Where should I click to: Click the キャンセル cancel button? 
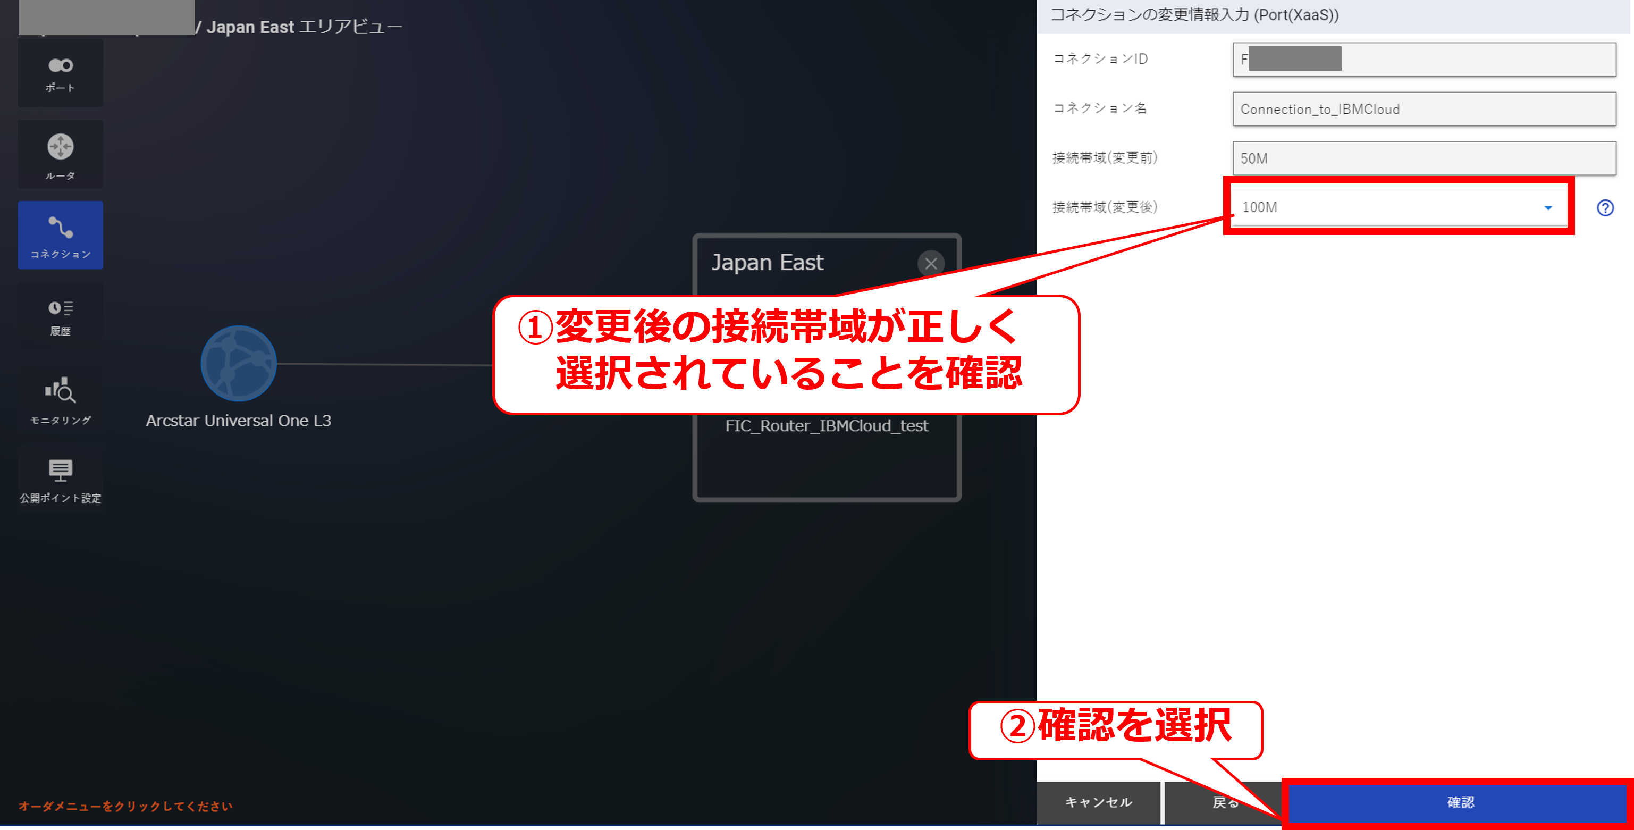(1098, 802)
